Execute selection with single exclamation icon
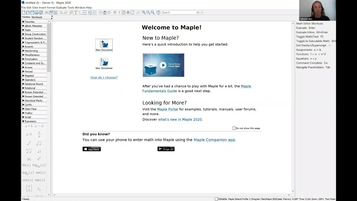Screen dimensions: 357x201 coord(119,13)
